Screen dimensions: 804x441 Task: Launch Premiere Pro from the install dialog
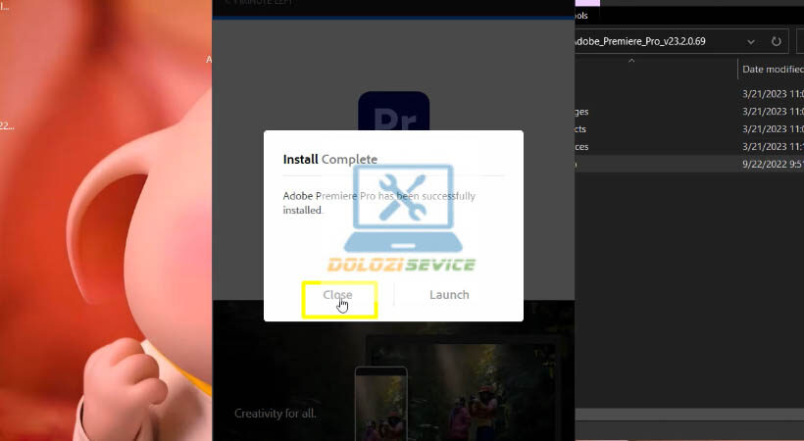(x=449, y=295)
